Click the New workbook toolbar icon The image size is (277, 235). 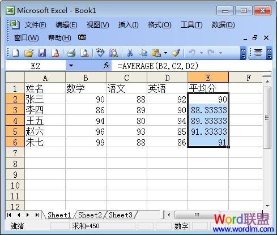click(x=15, y=53)
